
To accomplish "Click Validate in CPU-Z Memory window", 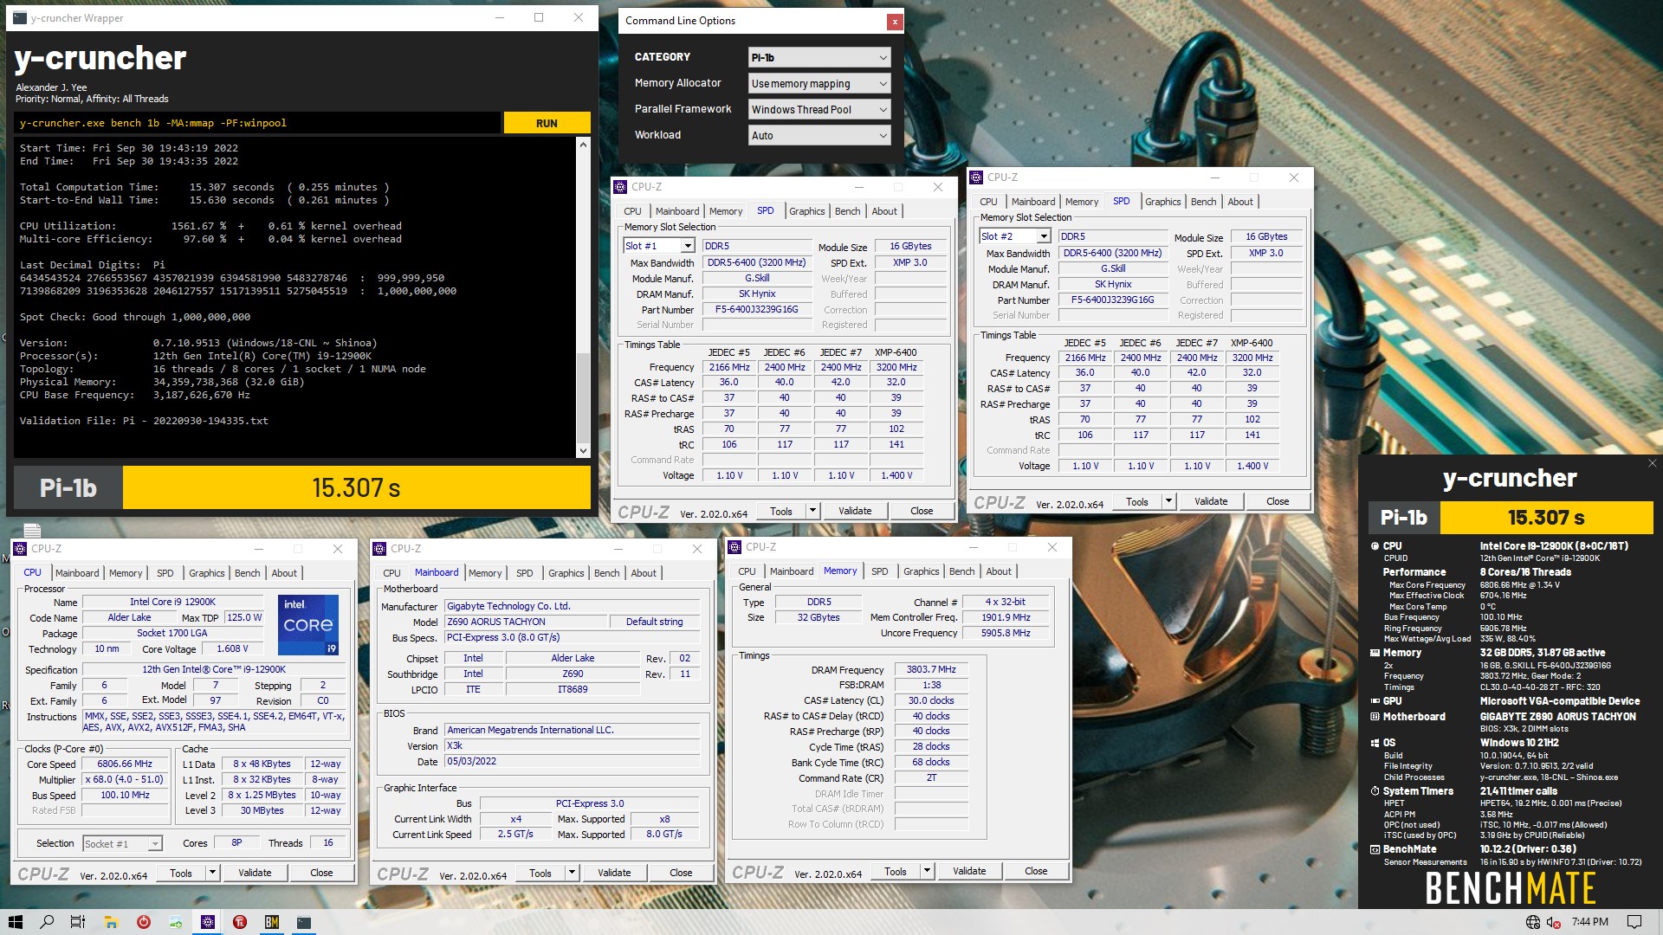I will click(x=968, y=871).
